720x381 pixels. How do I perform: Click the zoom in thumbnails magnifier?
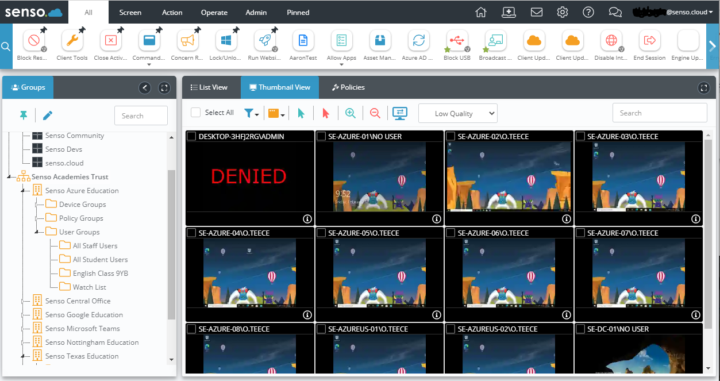(351, 113)
